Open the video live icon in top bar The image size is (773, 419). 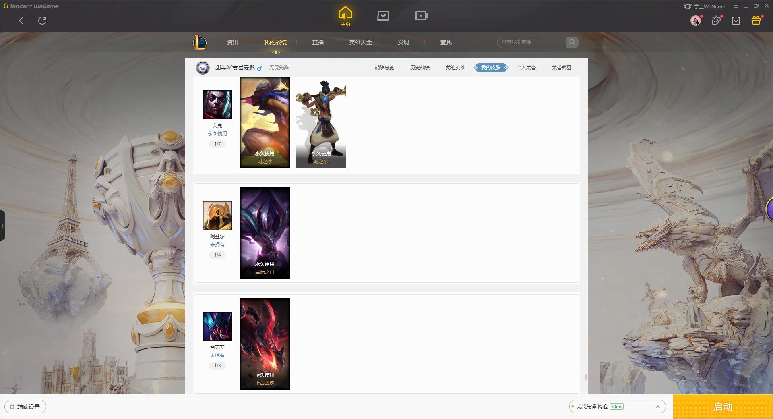[422, 16]
